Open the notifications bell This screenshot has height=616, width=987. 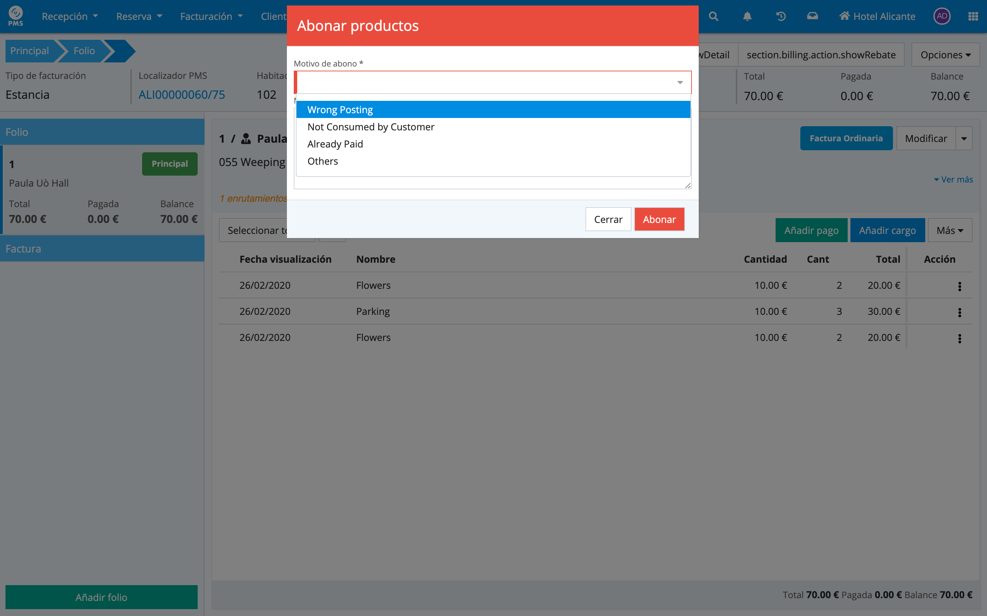point(747,16)
